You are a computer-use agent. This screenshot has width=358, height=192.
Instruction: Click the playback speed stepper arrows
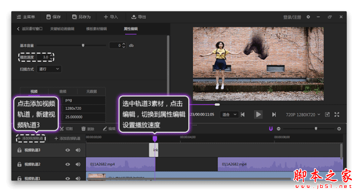51,57
